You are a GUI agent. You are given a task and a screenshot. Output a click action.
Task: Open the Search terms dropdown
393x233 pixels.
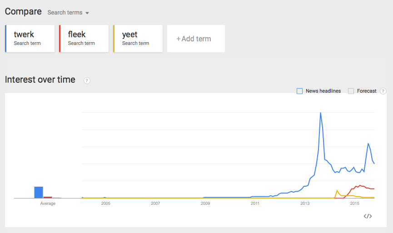(x=68, y=13)
